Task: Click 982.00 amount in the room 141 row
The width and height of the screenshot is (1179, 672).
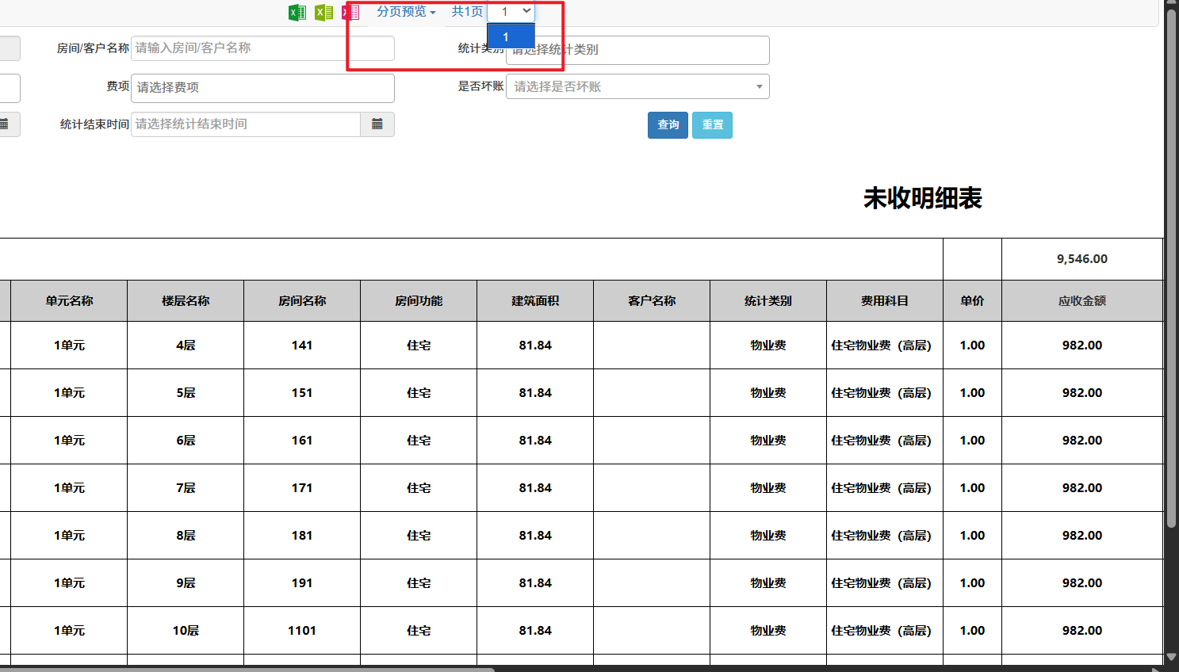Action: (x=1082, y=346)
